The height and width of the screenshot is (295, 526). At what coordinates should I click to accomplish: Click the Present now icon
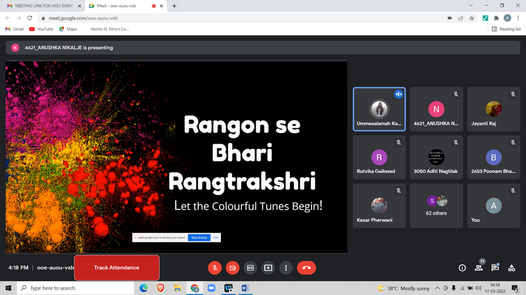point(268,267)
